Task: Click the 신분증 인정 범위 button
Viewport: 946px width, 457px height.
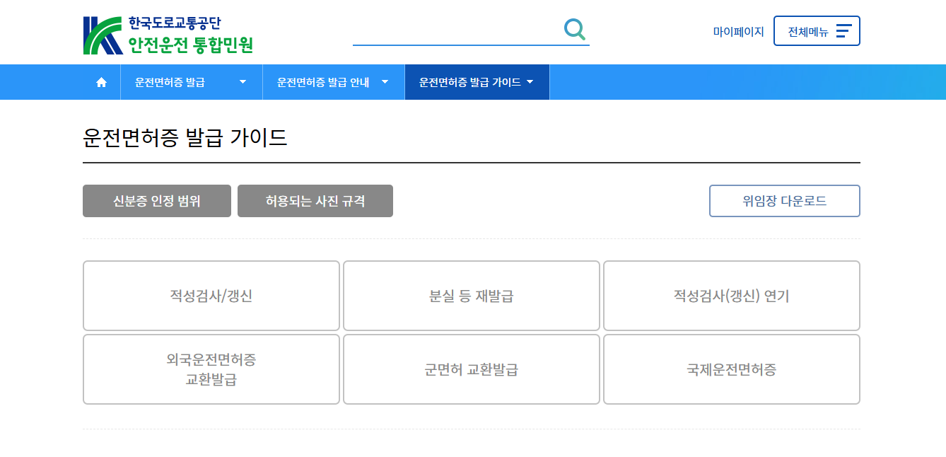Action: click(156, 201)
